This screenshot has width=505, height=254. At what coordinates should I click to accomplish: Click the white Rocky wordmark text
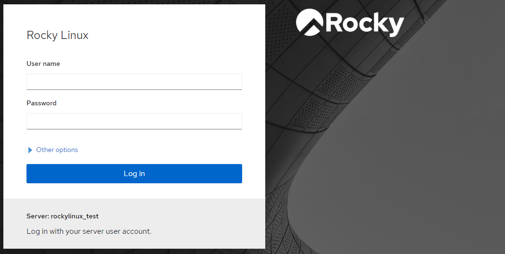click(365, 24)
